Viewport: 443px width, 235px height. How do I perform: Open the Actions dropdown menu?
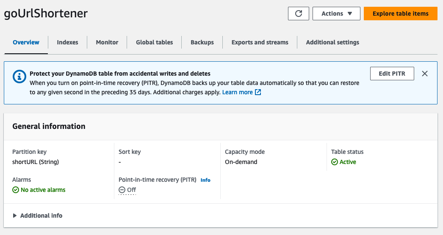pyautogui.click(x=336, y=14)
